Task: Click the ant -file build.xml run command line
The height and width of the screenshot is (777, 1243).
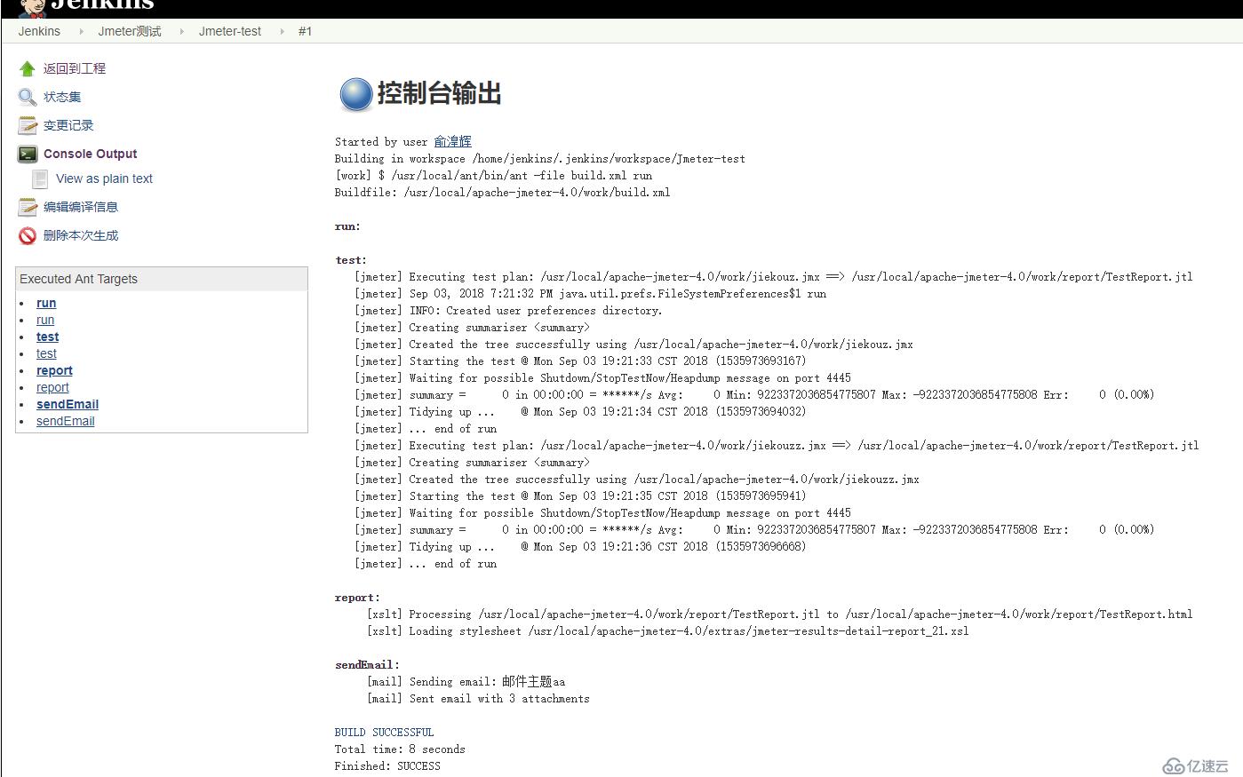Action: (x=493, y=176)
